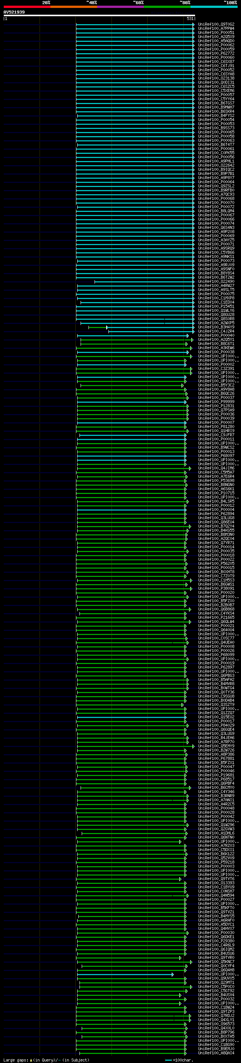Viewport: 241px width, 1063px height.
Task: Click the ~80% scale label
Action: 185,3
